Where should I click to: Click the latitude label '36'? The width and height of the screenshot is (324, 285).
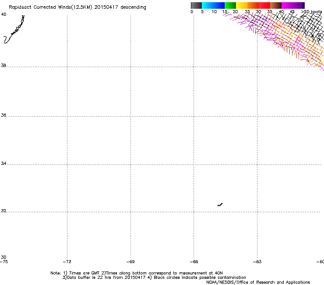4,115
